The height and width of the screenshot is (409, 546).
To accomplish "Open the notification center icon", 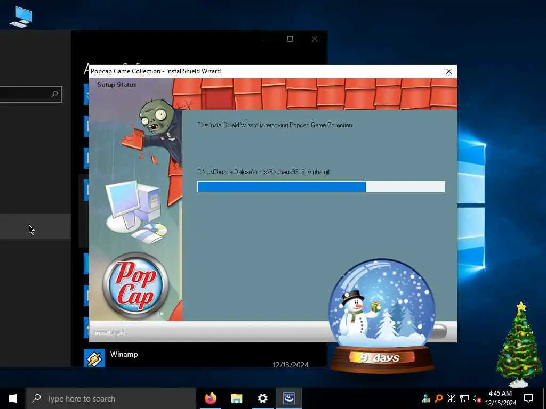I will 528,398.
